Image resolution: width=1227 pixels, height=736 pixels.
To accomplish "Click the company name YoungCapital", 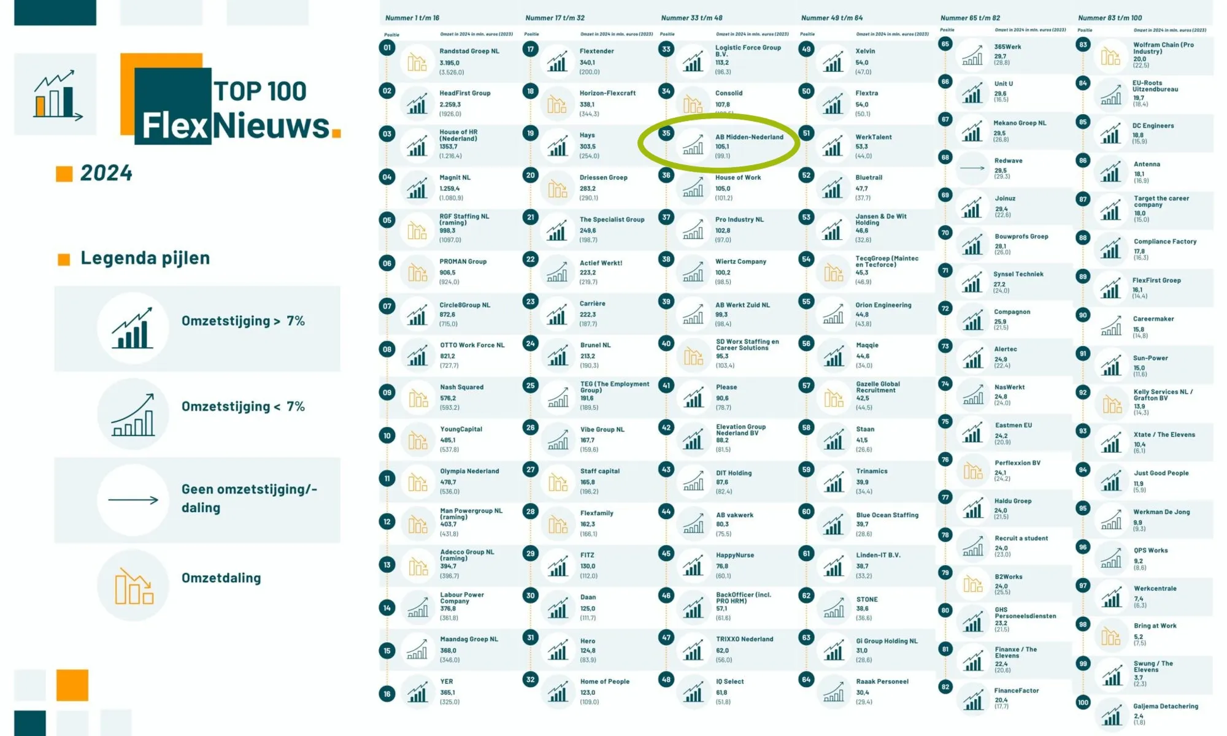I will click(461, 429).
